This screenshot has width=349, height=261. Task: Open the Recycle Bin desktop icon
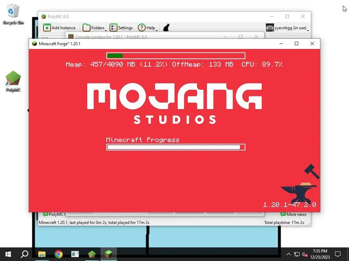[x=13, y=14]
